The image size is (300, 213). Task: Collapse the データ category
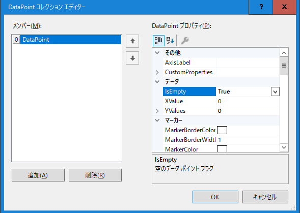click(x=157, y=82)
